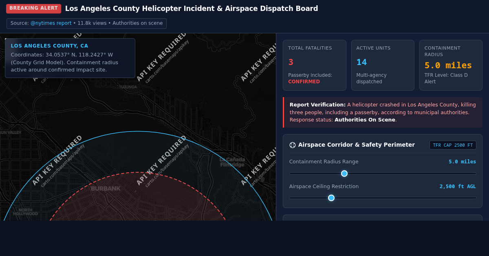Click the BREAKING ALERT badge

click(x=33, y=9)
